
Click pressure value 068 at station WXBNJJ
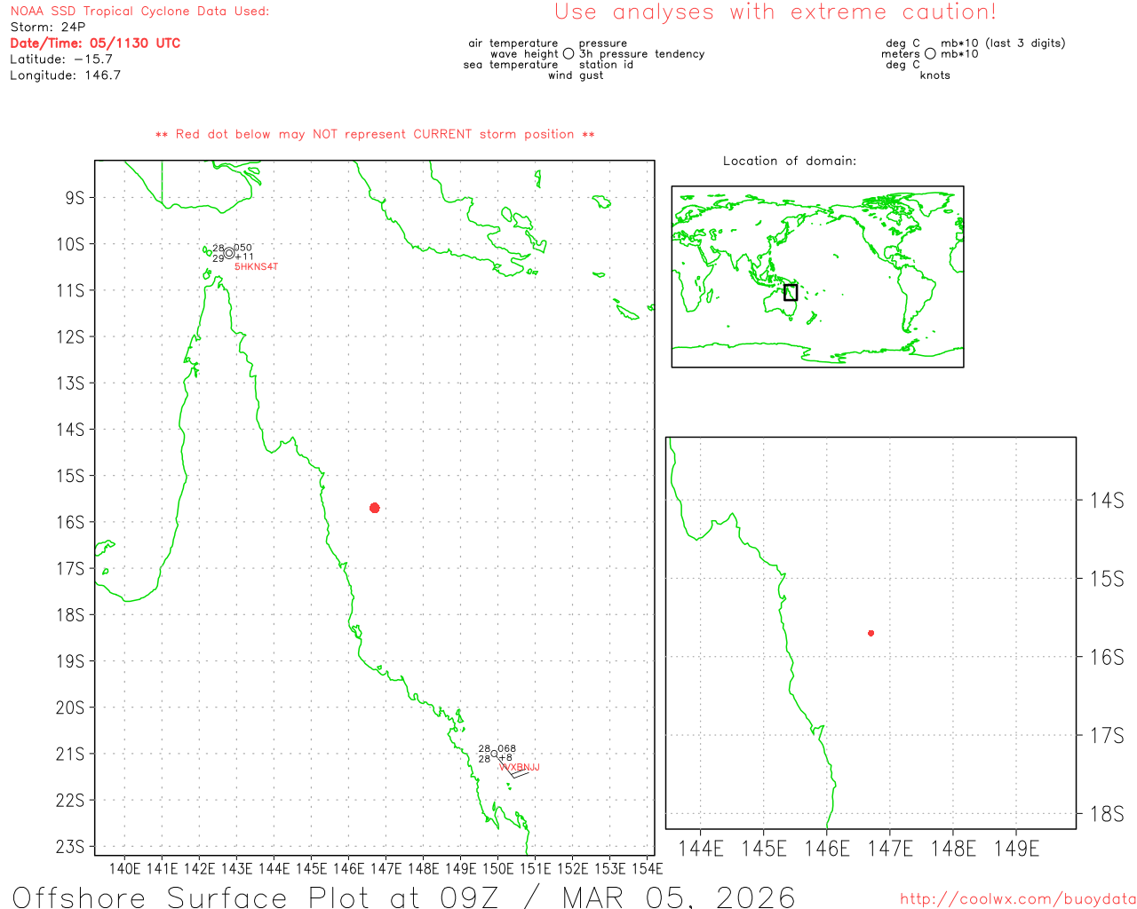point(506,748)
